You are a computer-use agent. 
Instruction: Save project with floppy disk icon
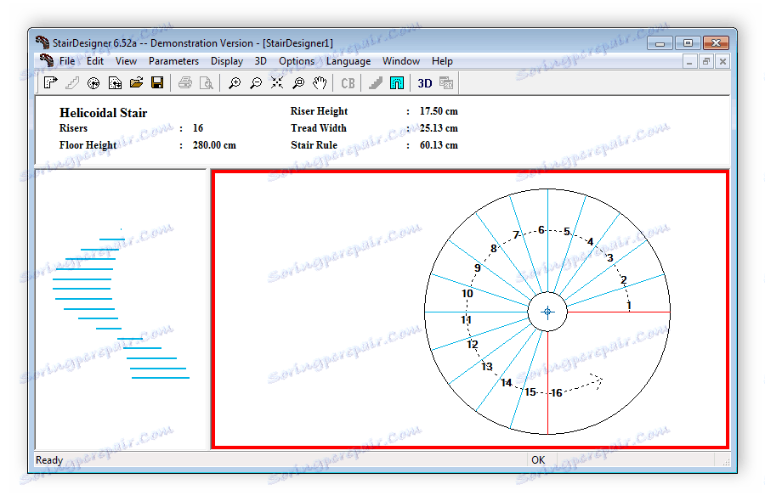(x=157, y=82)
